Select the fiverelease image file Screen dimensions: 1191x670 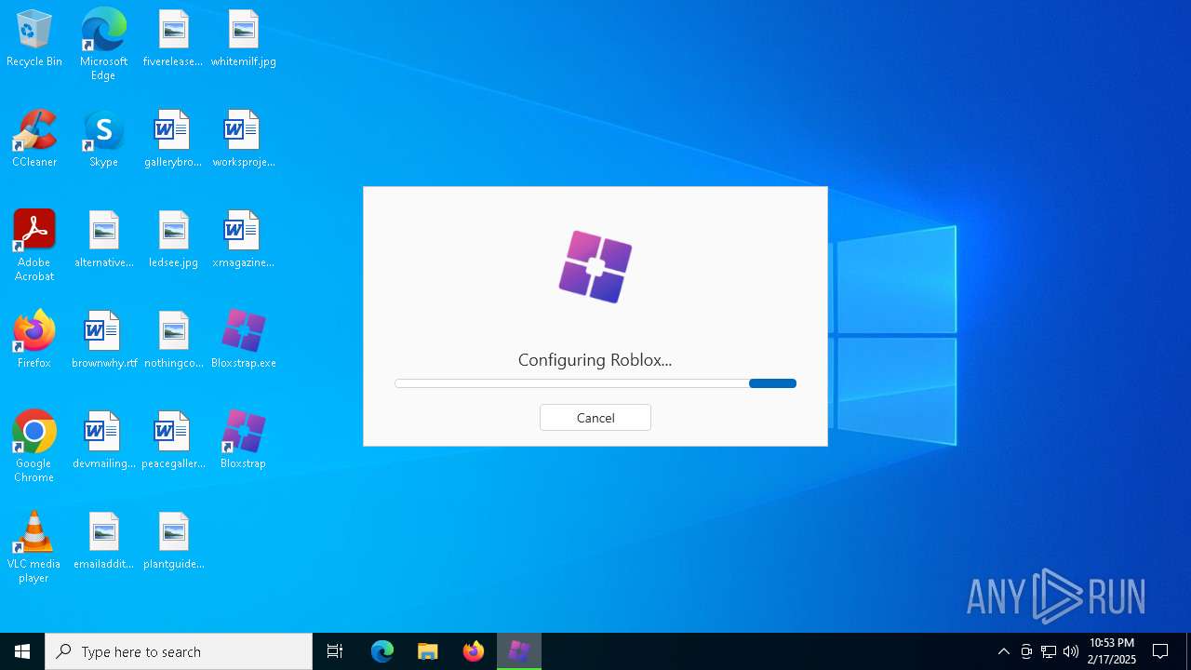[x=173, y=39]
